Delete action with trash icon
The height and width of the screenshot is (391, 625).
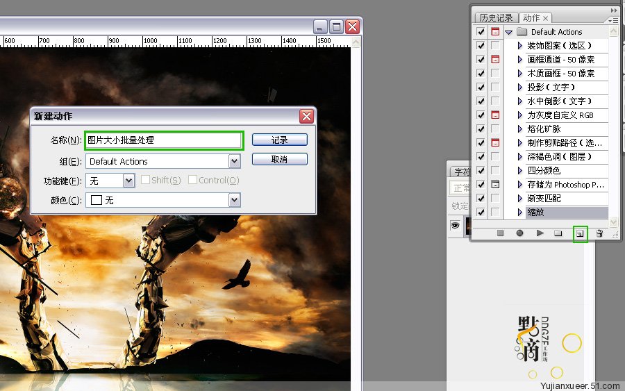pos(599,233)
